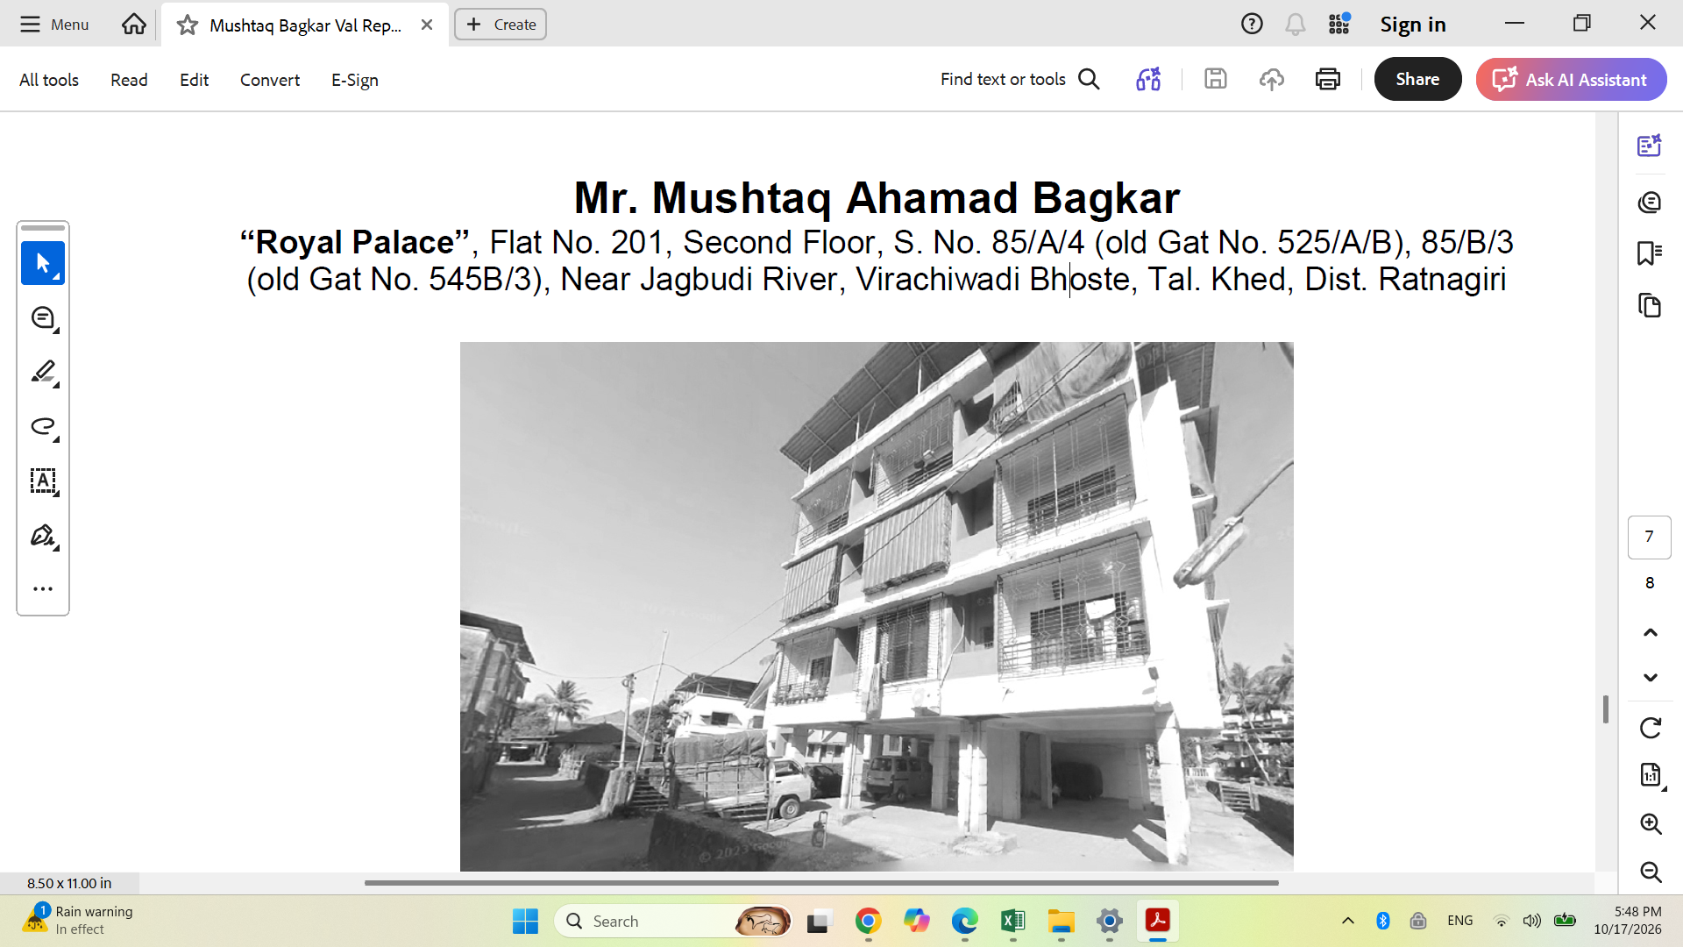Launch Ask AI Assistant

click(1571, 79)
